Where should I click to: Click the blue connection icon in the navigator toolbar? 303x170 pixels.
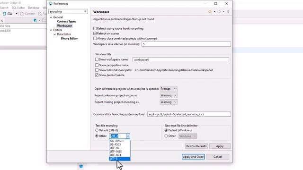(x=35, y=20)
